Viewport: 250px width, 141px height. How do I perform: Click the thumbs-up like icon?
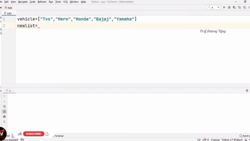tap(20, 134)
